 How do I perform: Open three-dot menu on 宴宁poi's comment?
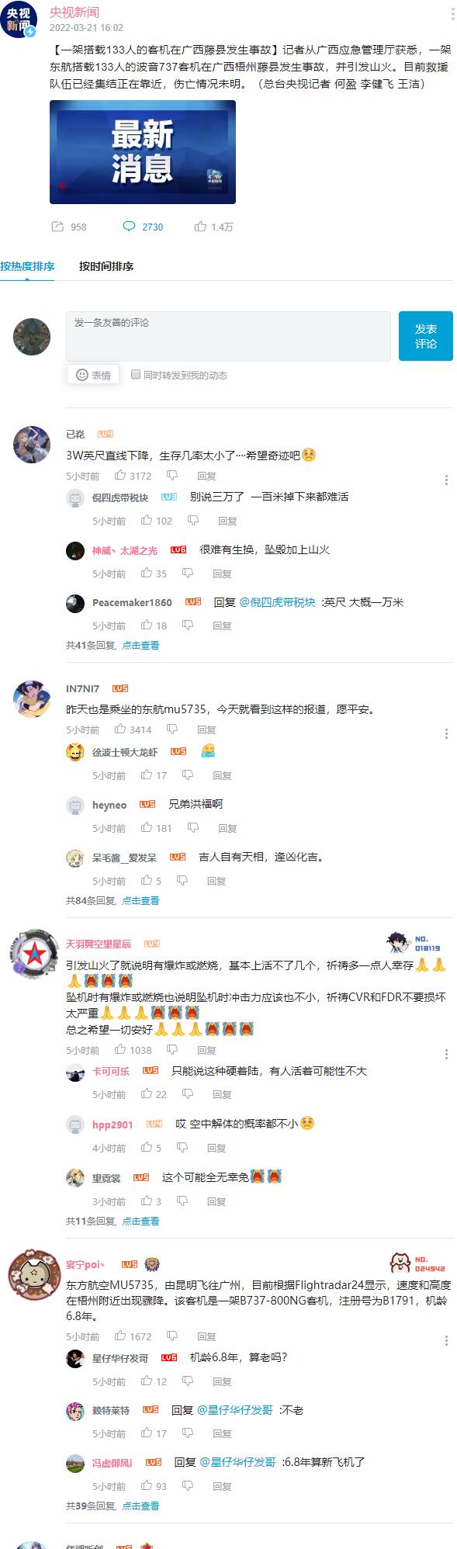446,1341
